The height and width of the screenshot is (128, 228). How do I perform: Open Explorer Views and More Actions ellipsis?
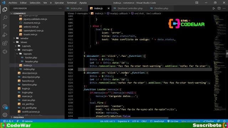(60, 9)
